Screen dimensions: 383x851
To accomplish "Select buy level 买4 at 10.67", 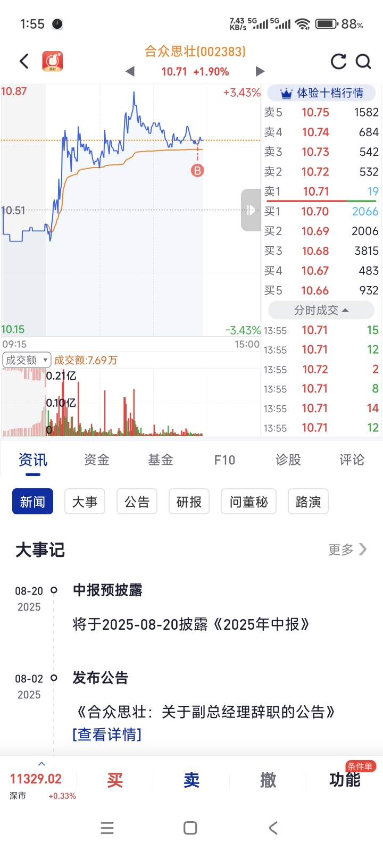I will click(321, 271).
